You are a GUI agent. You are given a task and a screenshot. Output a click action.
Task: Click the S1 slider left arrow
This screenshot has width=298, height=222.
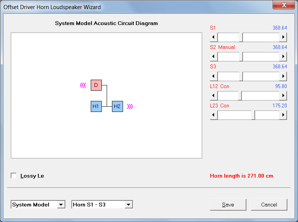(x=214, y=37)
